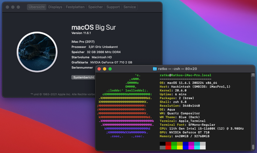
Task: Click the Systembericht button
Action: point(84,77)
